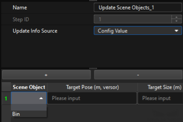Increment Step ID with up arrow
Screen dimensions: 183x122
176,18
